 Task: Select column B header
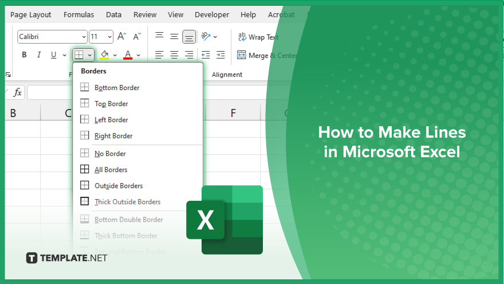22,114
